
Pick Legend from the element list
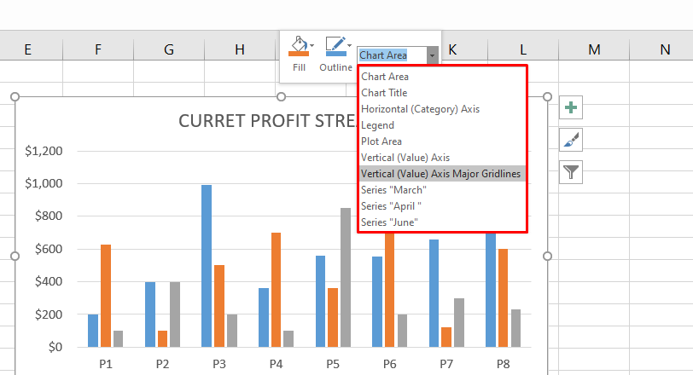[378, 125]
